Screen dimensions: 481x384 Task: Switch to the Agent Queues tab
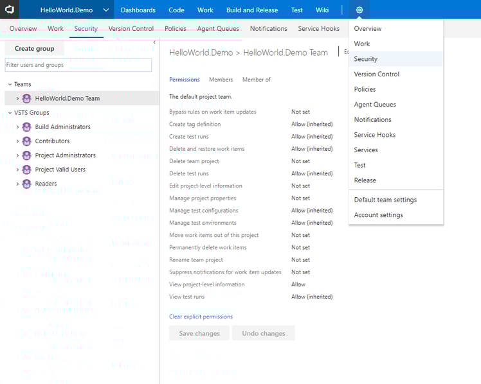(x=218, y=28)
